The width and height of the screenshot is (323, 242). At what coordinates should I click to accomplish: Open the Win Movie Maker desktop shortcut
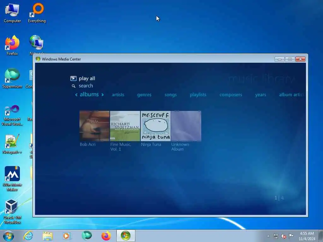pyautogui.click(x=12, y=179)
